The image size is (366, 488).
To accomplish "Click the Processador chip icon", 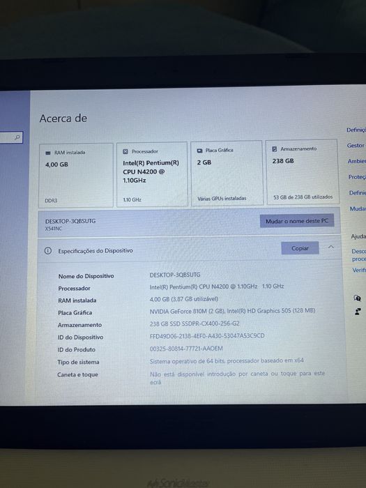I will pos(125,151).
